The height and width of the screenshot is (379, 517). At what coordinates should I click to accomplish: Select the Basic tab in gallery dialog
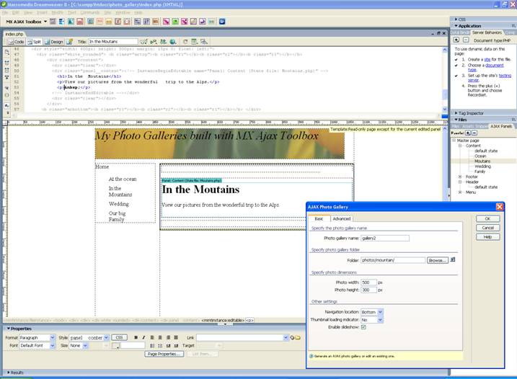319,218
